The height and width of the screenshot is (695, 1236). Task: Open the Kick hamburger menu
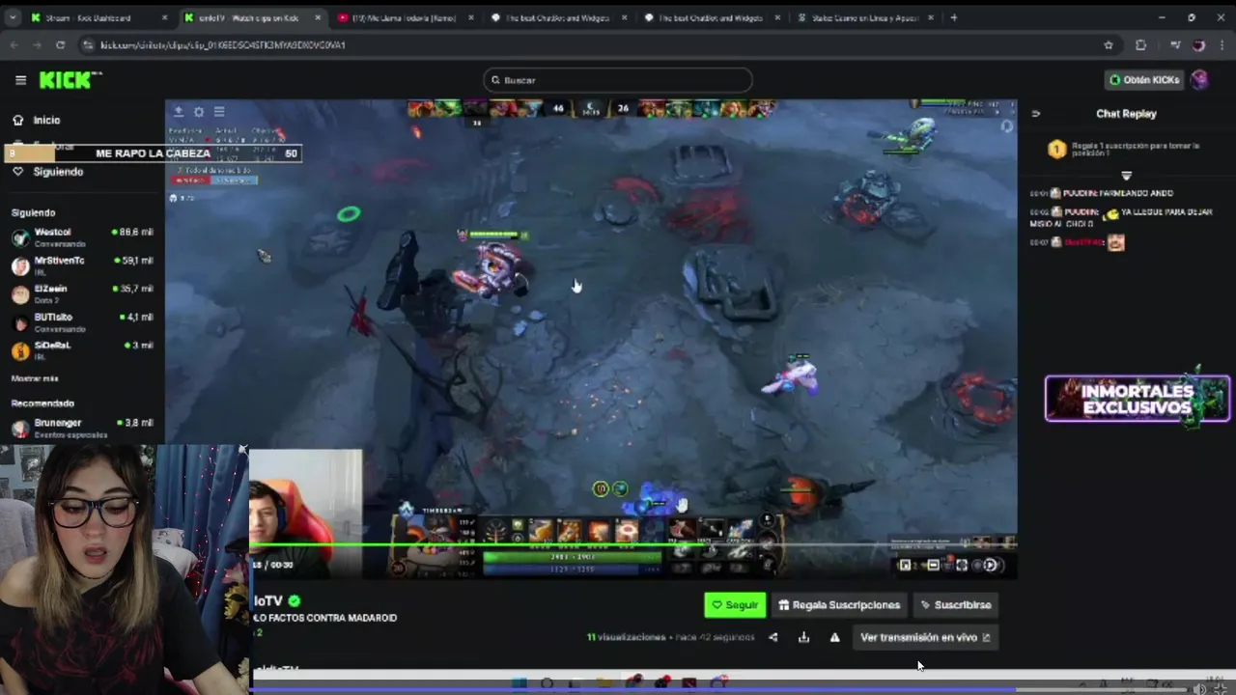(x=20, y=80)
